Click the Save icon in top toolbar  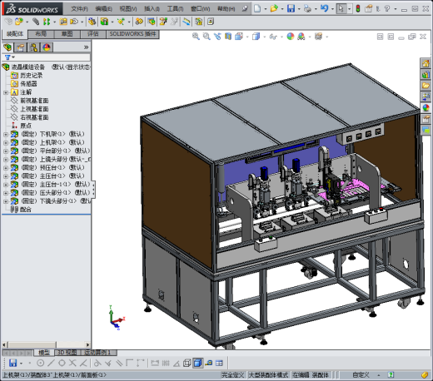pyautogui.click(x=291, y=8)
